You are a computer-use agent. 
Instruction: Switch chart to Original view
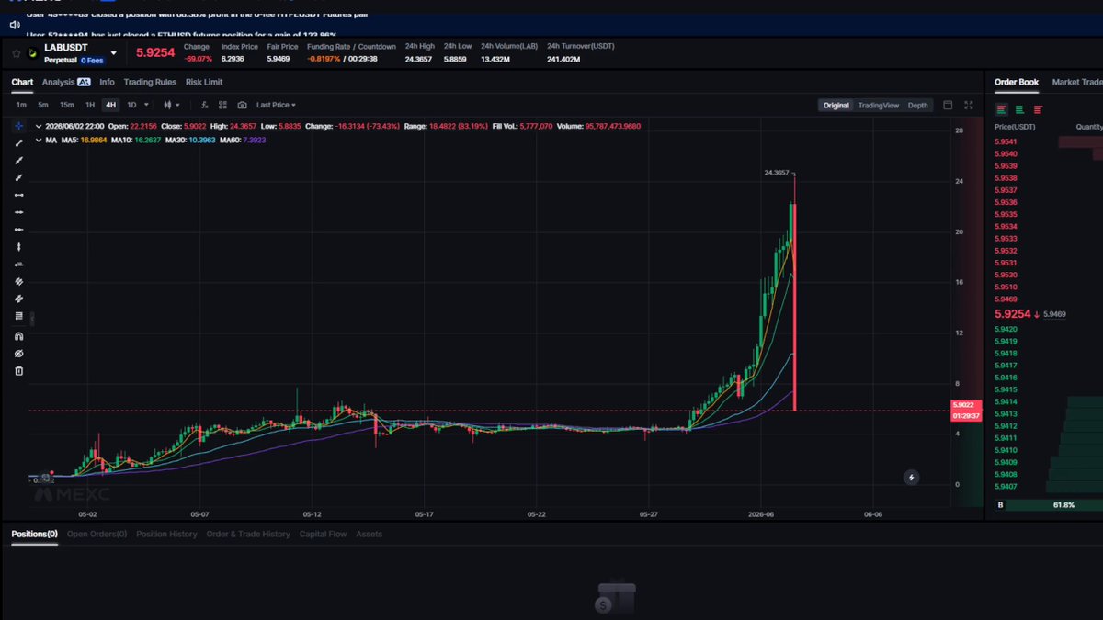coord(836,105)
